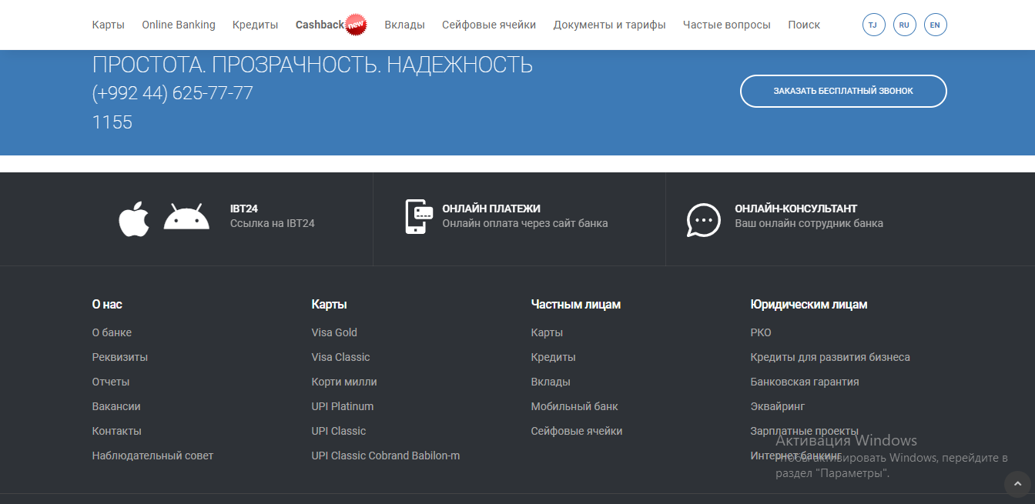Click Поиск in the top navigation
1035x504 pixels.
coord(804,25)
